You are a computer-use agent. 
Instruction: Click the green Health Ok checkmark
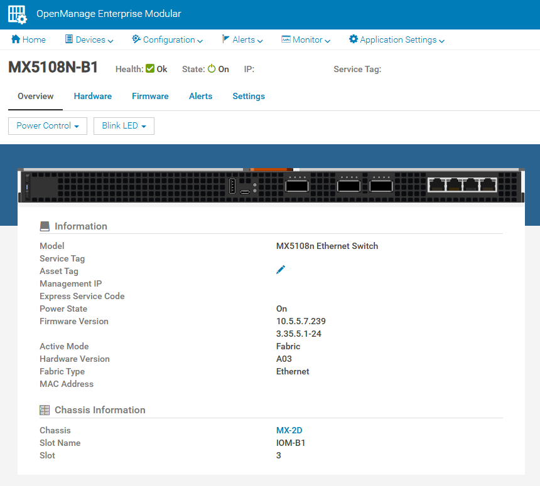pos(150,69)
